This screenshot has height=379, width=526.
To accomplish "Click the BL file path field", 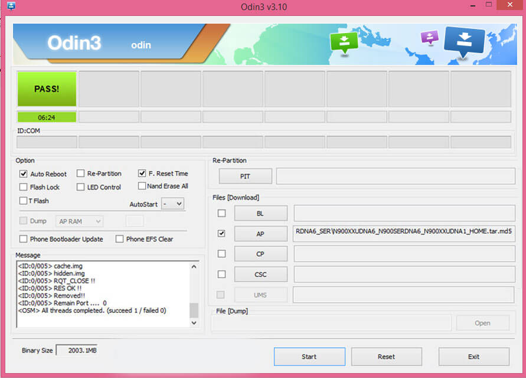I will pos(404,213).
